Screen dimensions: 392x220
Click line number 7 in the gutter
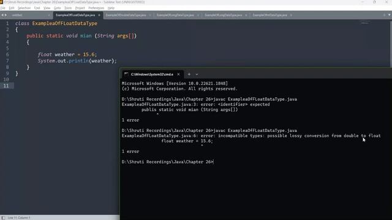point(7,61)
